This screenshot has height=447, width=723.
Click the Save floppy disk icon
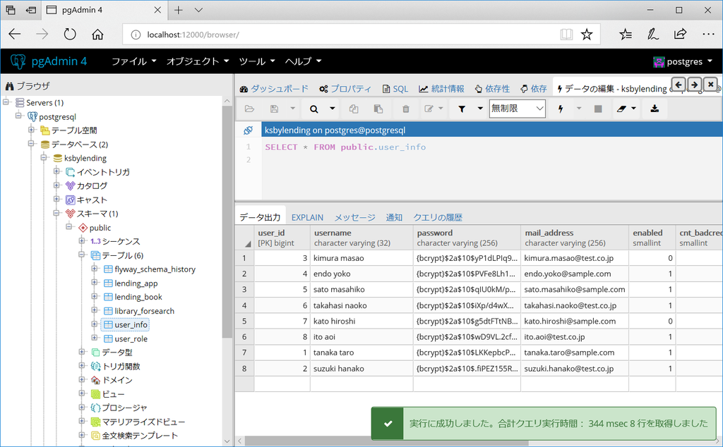(x=275, y=109)
